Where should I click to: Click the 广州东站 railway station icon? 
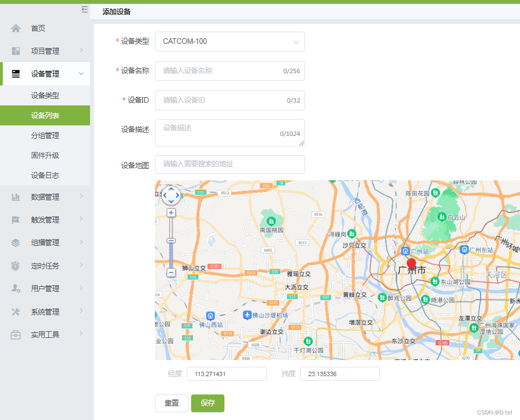[x=464, y=250]
